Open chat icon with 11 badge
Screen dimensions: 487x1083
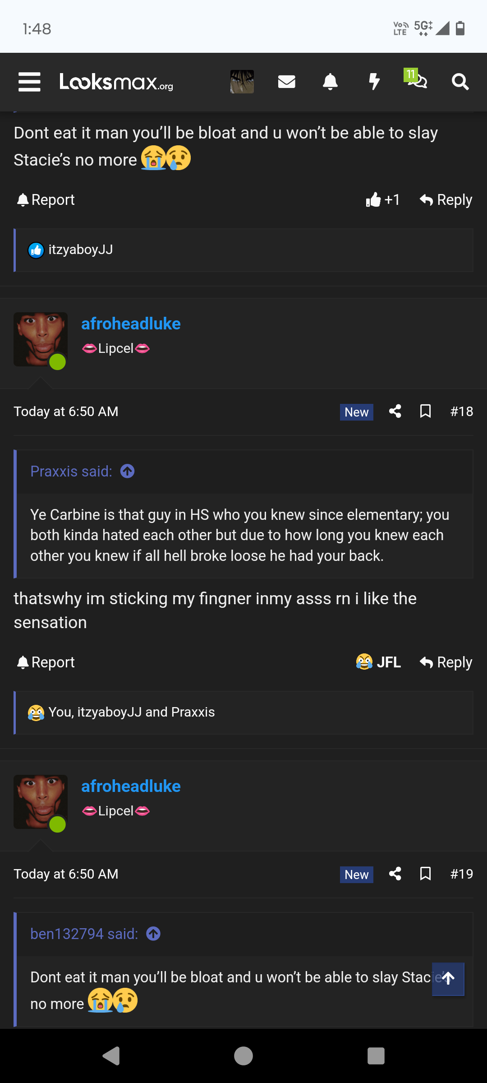coord(417,80)
